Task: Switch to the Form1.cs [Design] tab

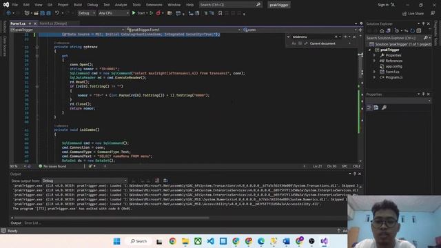Action: point(53,23)
